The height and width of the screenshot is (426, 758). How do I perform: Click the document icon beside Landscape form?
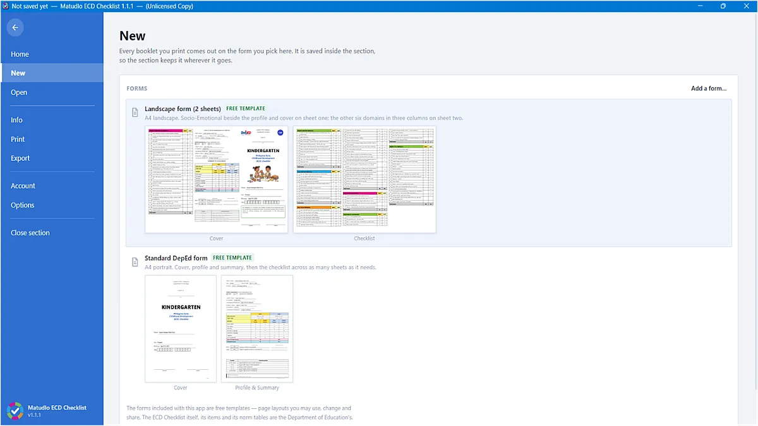(135, 112)
